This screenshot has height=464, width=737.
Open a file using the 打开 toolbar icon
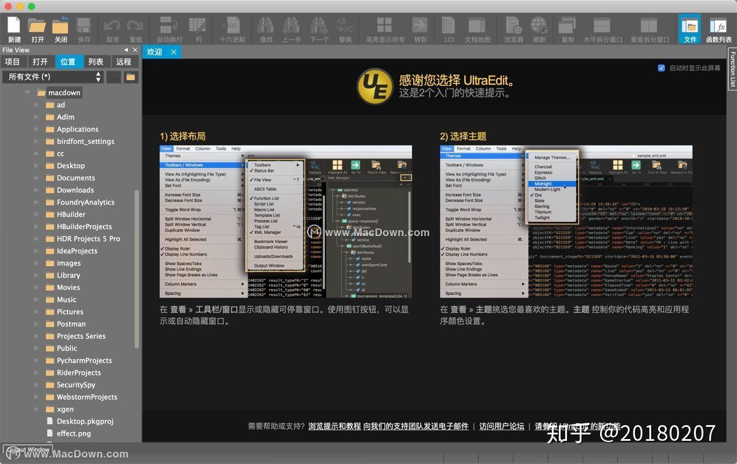(36, 29)
